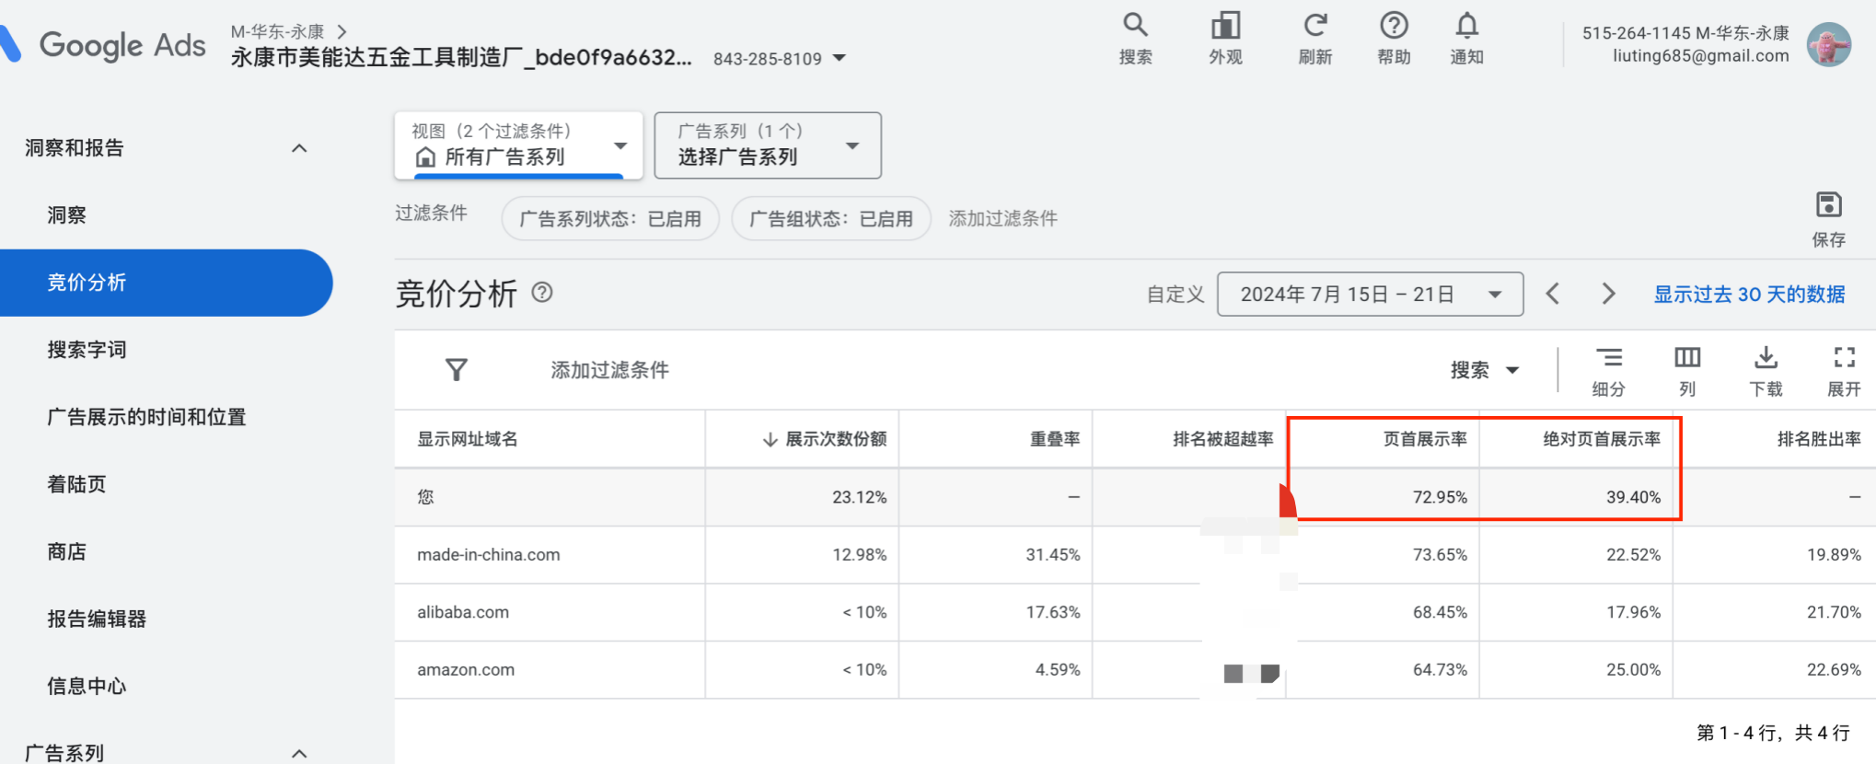This screenshot has width=1876, height=764.
Task: Click 您 row label
Action: point(425,497)
